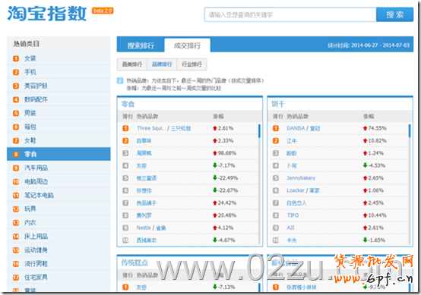Click the red up arrow at 10.82%

pyautogui.click(x=366, y=140)
